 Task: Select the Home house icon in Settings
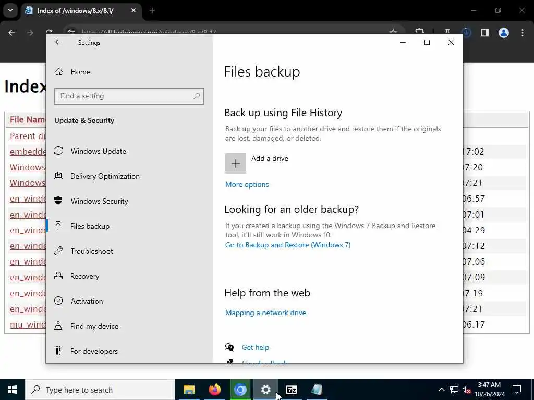coord(58,72)
